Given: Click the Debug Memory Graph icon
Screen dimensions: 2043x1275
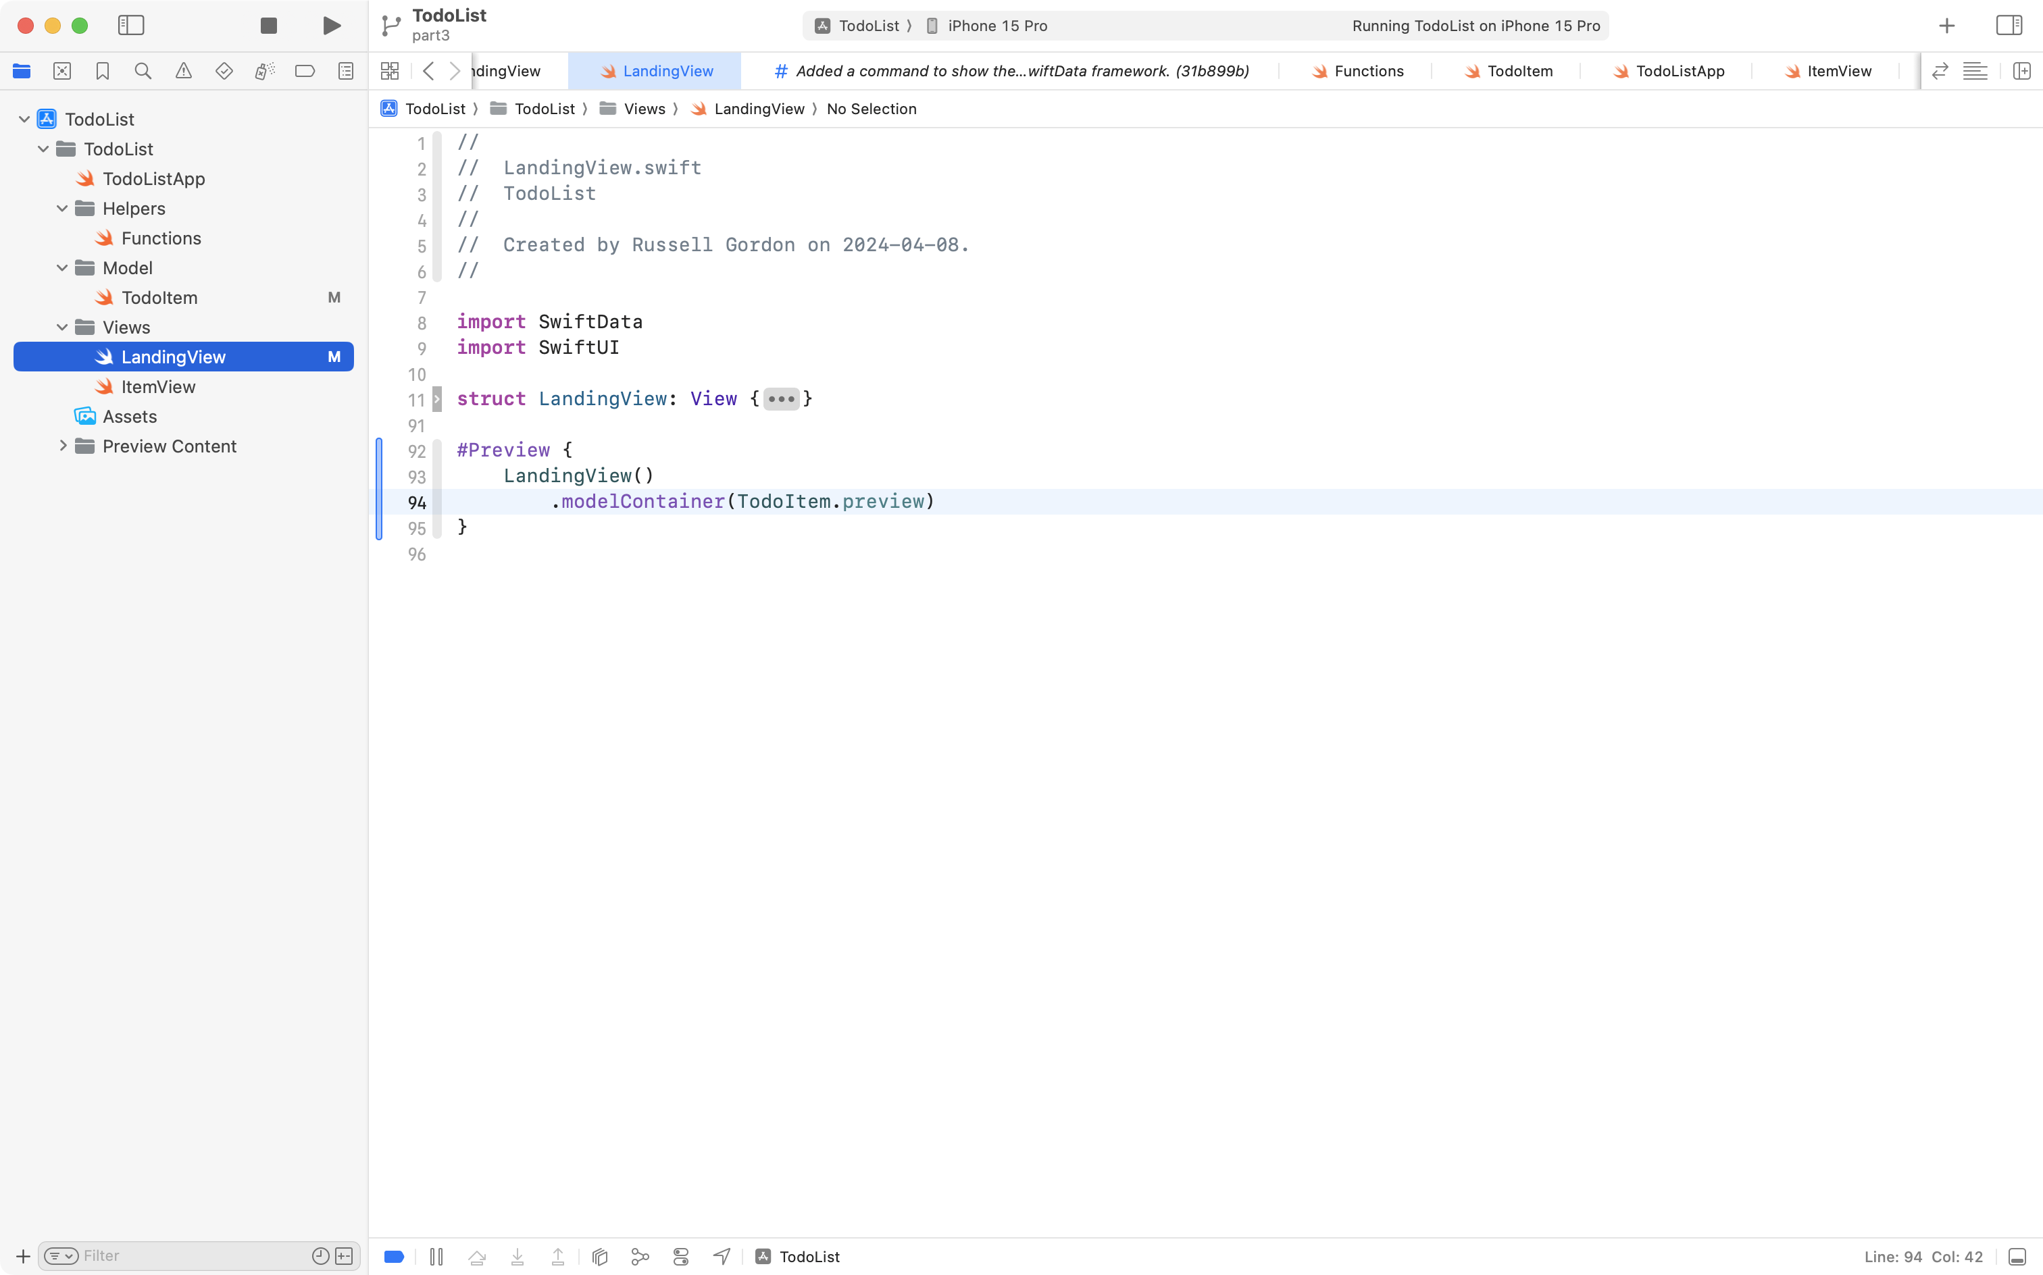Looking at the screenshot, I should (640, 1257).
